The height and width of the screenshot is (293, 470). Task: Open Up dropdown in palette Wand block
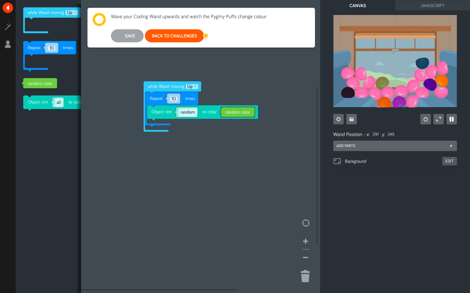coord(72,13)
